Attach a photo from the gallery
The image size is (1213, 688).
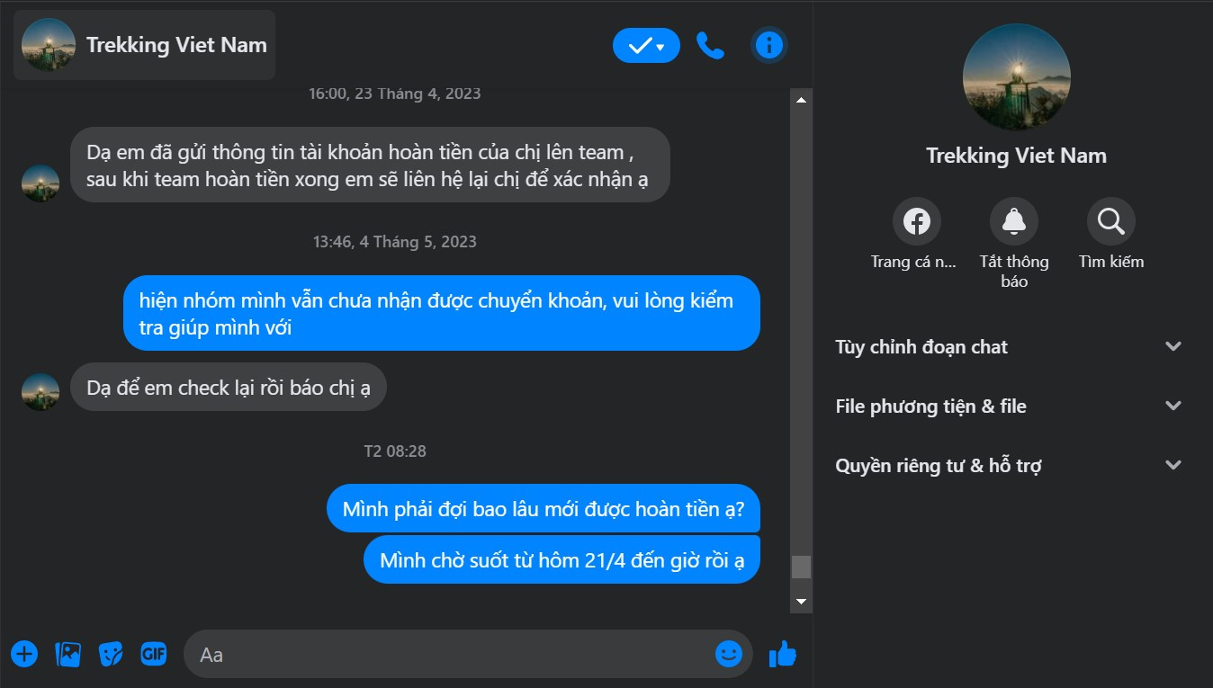click(x=68, y=654)
